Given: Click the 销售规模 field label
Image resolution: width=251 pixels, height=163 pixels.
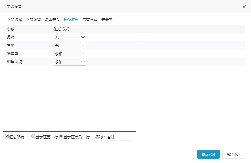Looking at the screenshot, I should [x=14, y=62].
